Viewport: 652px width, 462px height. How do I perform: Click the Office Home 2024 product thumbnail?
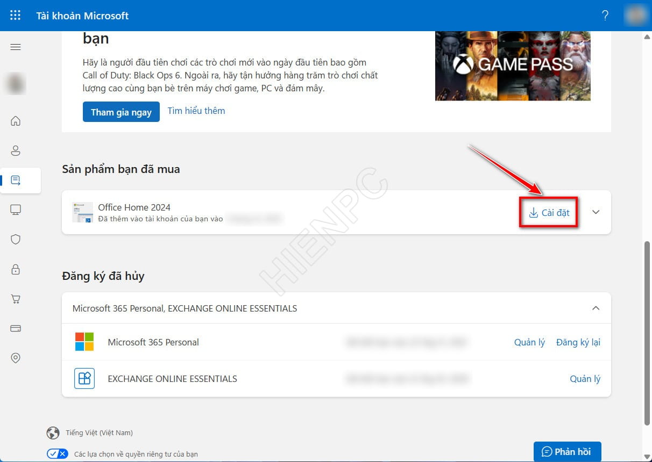[82, 212]
